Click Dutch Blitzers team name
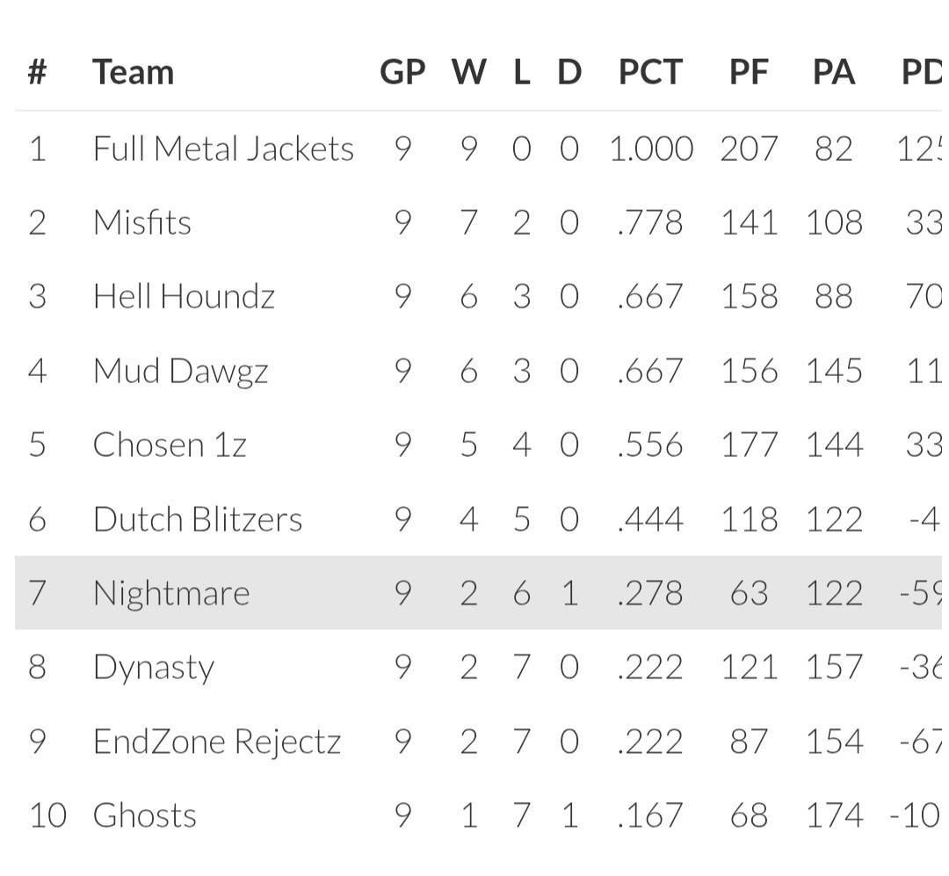This screenshot has height=876, width=949. [198, 519]
